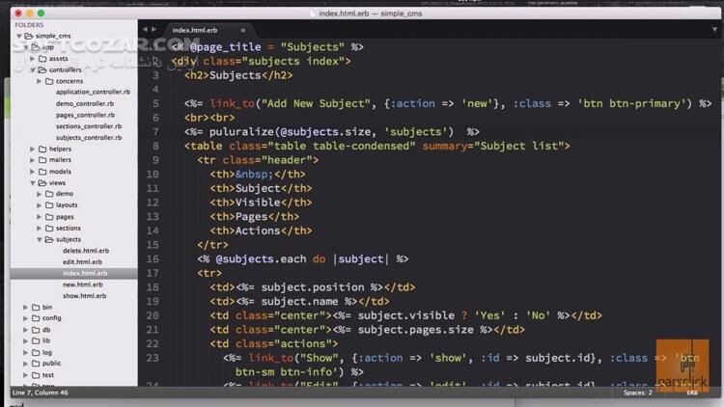Click the controllers folder icon
Screen dimensions: 724x407
tap(42, 69)
